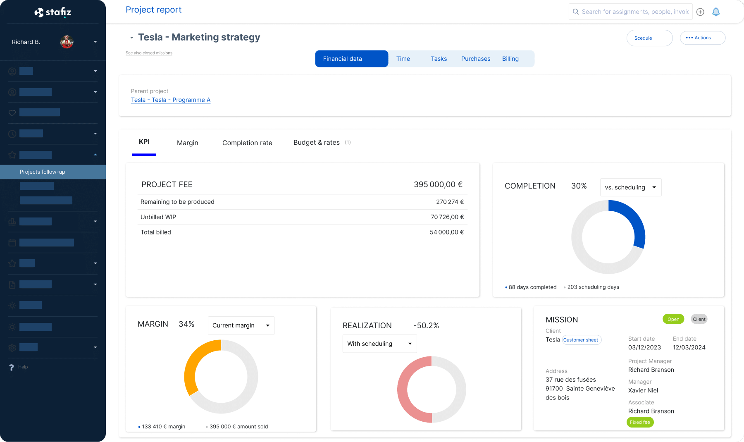Image resolution: width=744 pixels, height=442 pixels.
Task: Click the plus circle add icon
Action: pos(700,12)
